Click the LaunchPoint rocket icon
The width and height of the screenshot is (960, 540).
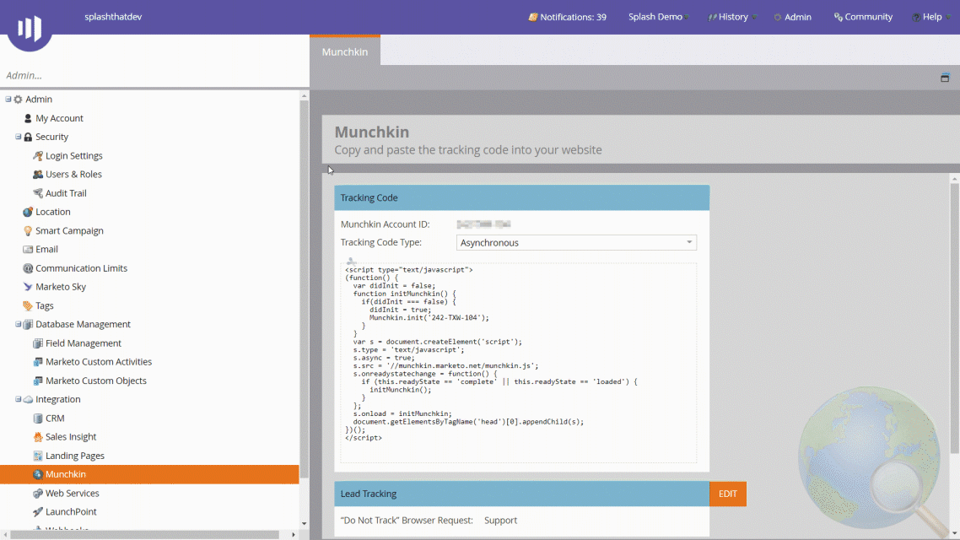(37, 512)
